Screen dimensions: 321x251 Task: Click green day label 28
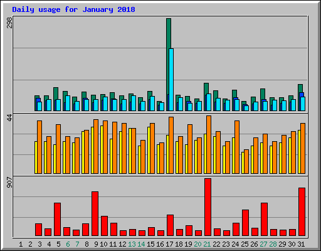click(273, 244)
